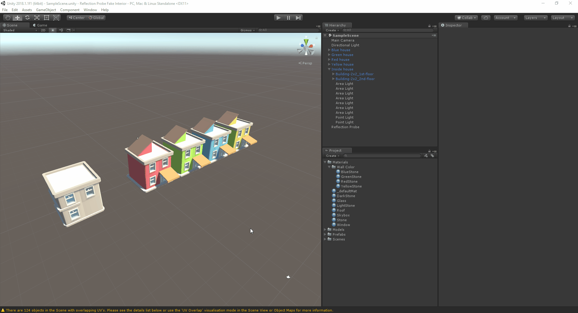This screenshot has height=313, width=578.
Task: Toggle scene lighting sun icon
Action: point(53,30)
